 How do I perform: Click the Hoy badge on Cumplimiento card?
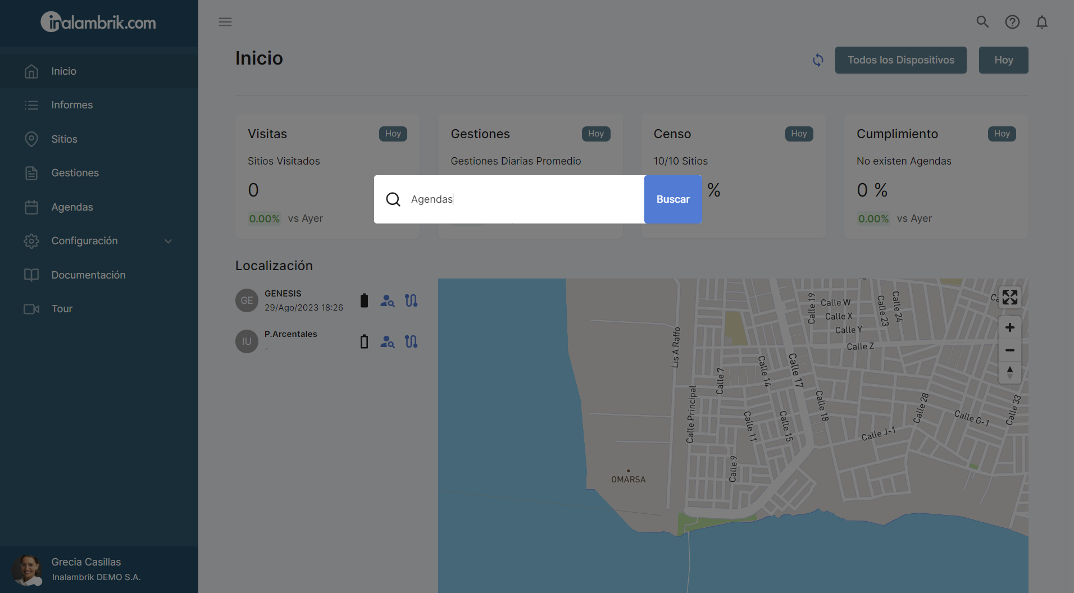click(x=1002, y=134)
